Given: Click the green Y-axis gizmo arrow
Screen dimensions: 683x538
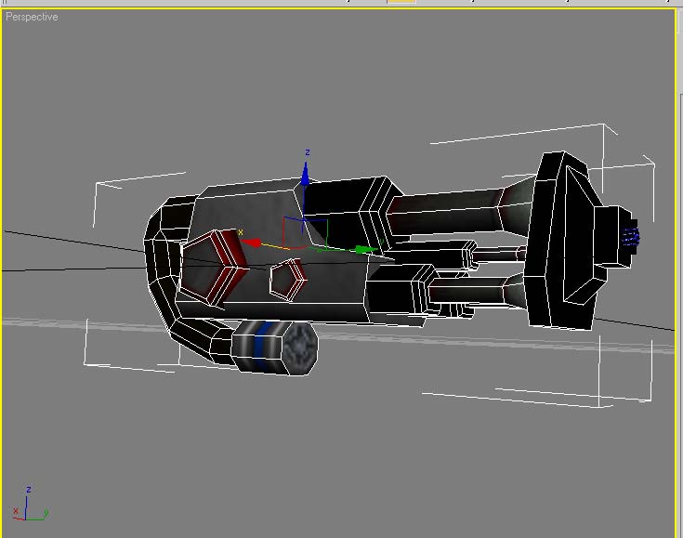Looking at the screenshot, I should click(365, 249).
